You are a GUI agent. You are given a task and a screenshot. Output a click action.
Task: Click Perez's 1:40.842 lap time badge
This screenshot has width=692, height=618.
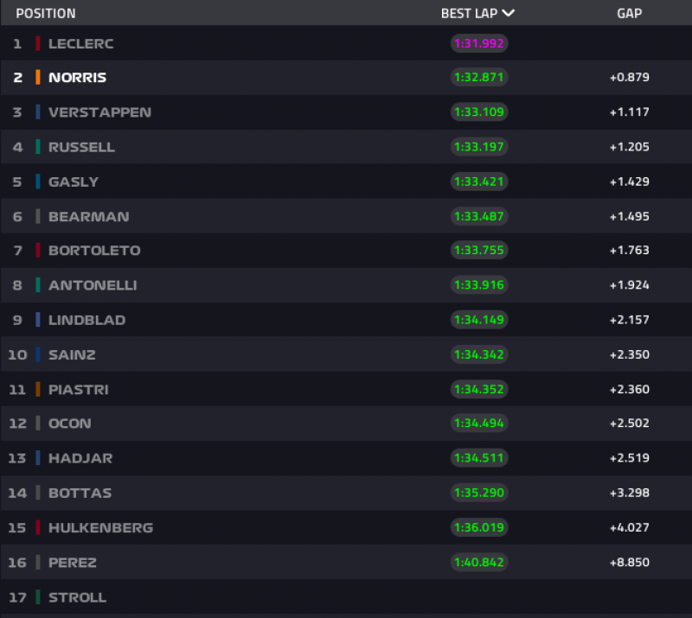point(478,562)
